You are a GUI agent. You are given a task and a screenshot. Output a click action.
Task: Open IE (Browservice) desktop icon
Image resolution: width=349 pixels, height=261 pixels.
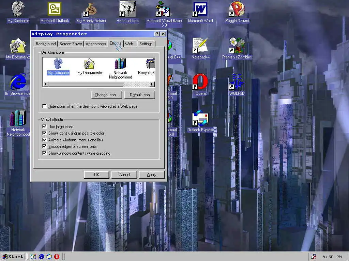coord(18,85)
